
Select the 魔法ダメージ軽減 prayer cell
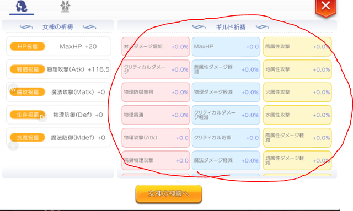point(226,160)
